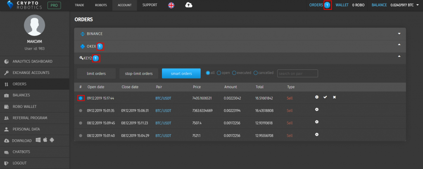Click the cloud upload icon
The image size is (423, 169).
(189, 5)
